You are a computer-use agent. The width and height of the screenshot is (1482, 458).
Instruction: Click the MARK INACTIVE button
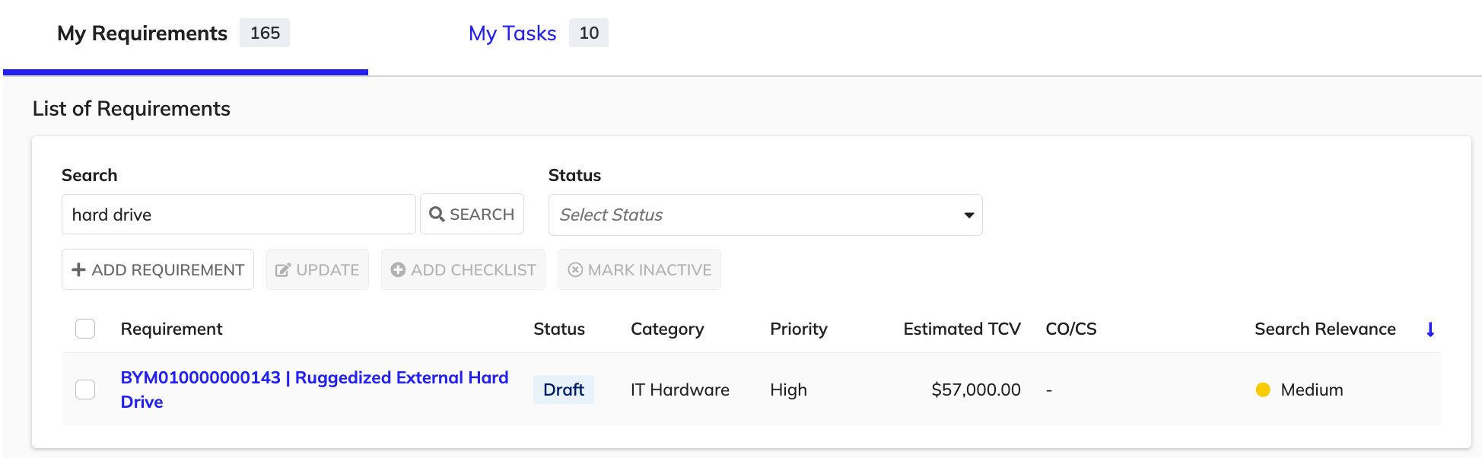coord(639,269)
